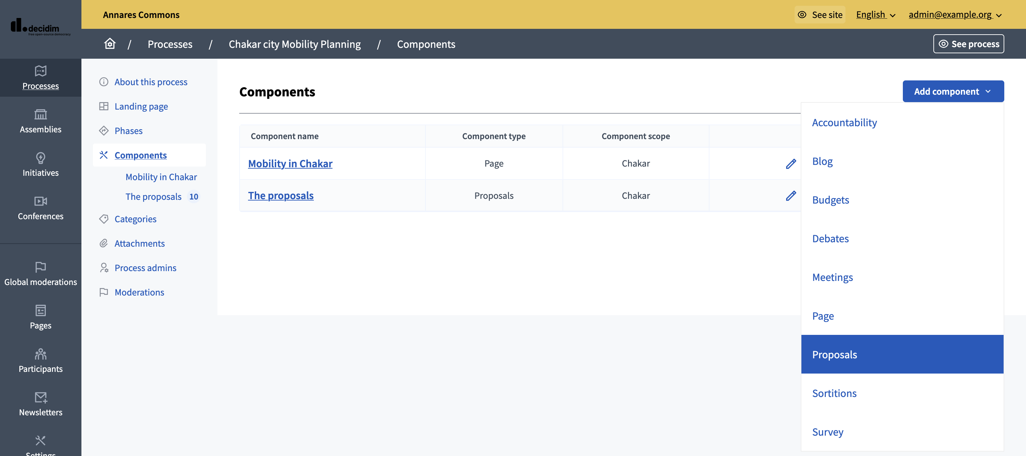
Task: Open Assemblies from the sidebar icon
Action: point(40,115)
